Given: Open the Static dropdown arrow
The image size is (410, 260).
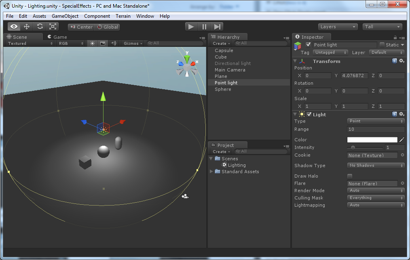Looking at the screenshot, I should point(403,45).
